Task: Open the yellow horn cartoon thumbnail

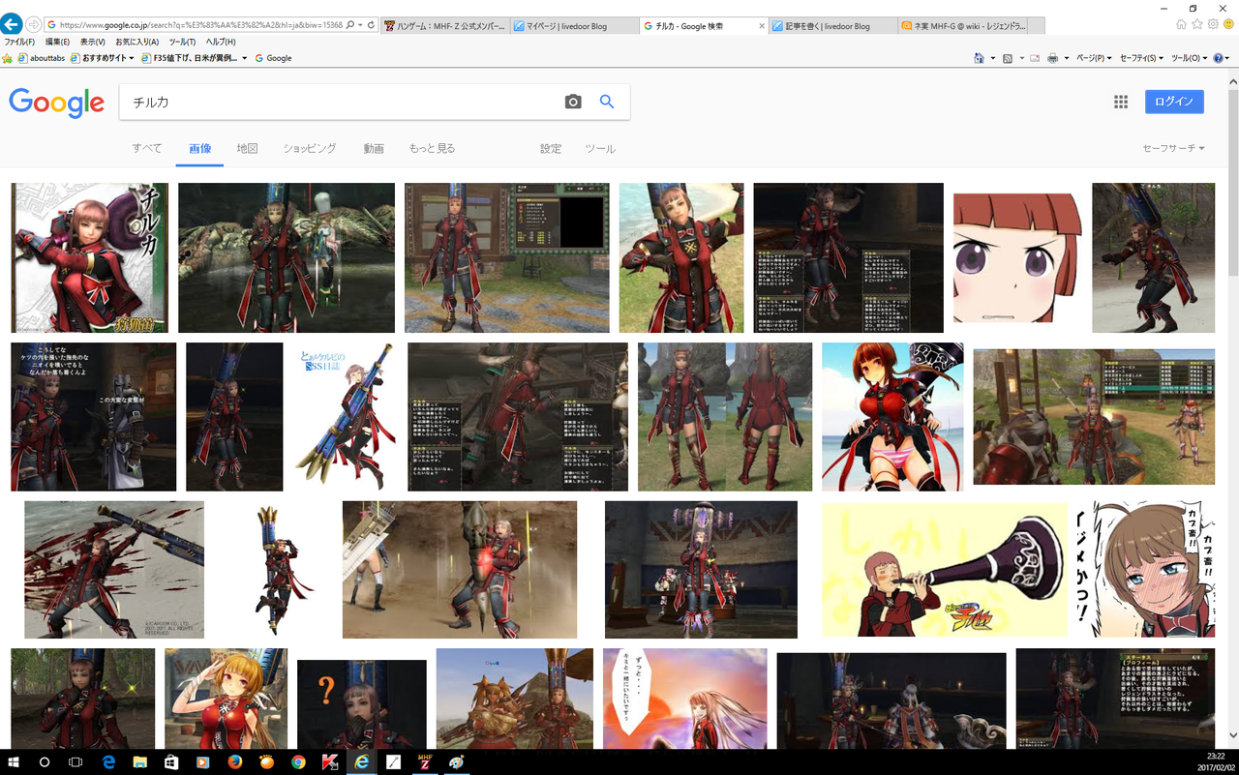Action: [x=945, y=569]
